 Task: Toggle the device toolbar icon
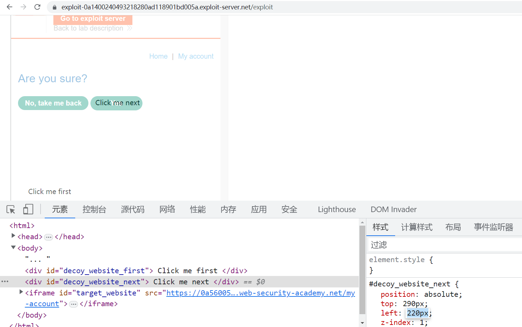pyautogui.click(x=28, y=209)
